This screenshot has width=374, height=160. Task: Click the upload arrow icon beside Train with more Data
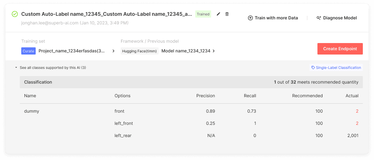pyautogui.click(x=250, y=18)
